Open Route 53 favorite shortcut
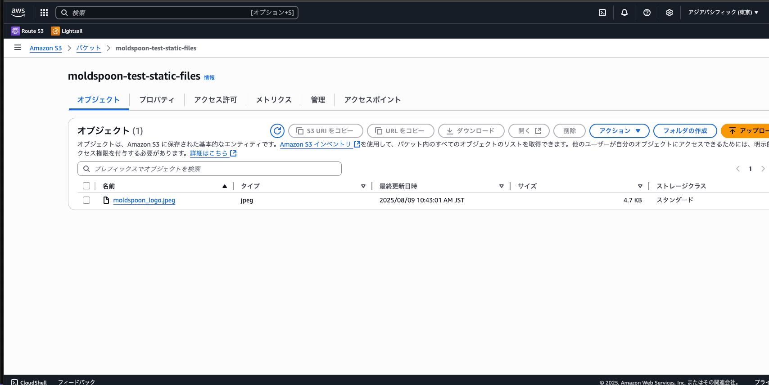The width and height of the screenshot is (769, 385). click(27, 31)
